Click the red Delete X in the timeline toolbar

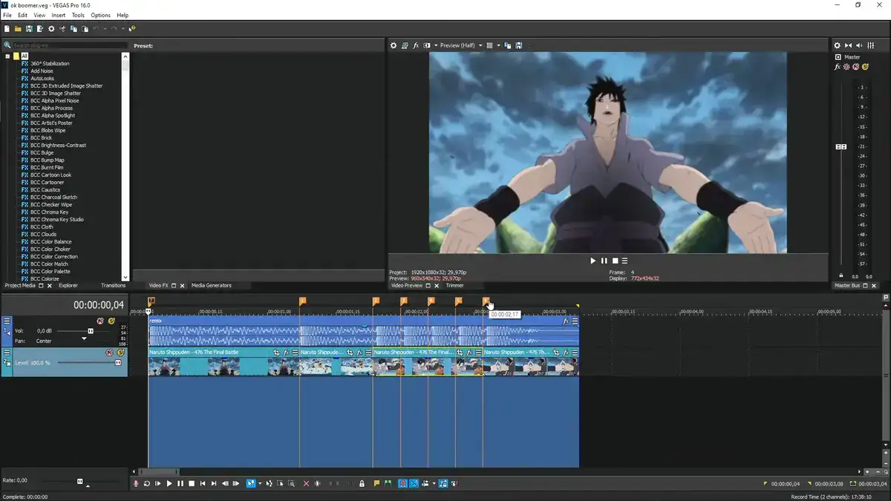click(x=306, y=483)
